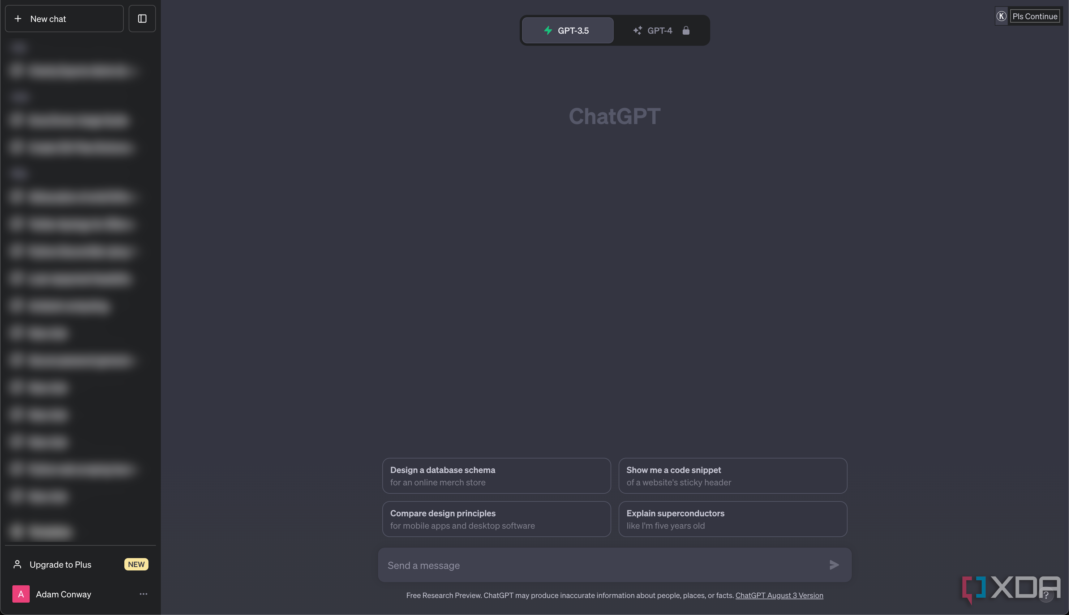Open the Adam Conway account menu
Screen dimensions: 1069x615
point(80,594)
